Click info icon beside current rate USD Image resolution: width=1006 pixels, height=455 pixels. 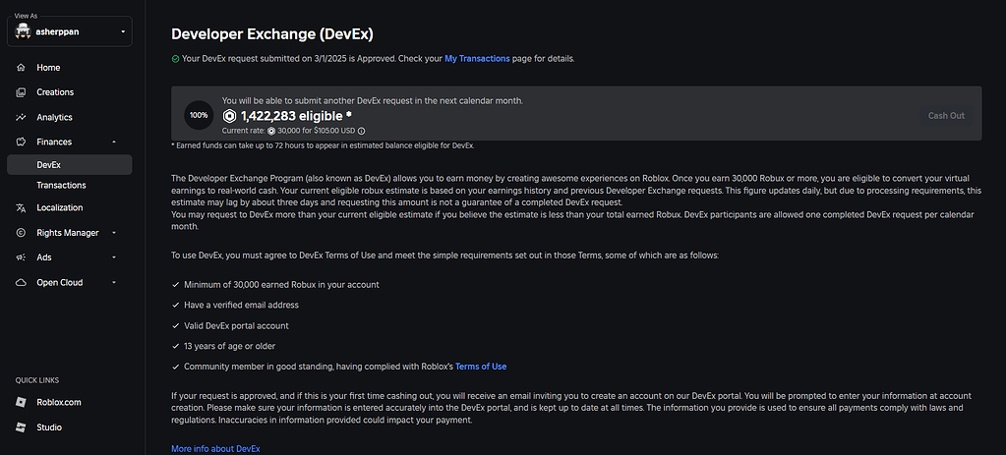click(x=361, y=131)
